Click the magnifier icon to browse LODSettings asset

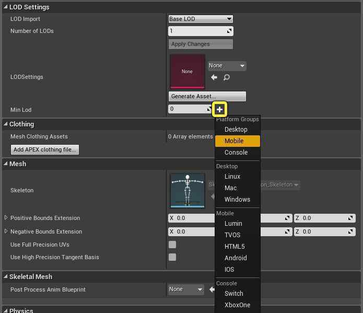(227, 77)
